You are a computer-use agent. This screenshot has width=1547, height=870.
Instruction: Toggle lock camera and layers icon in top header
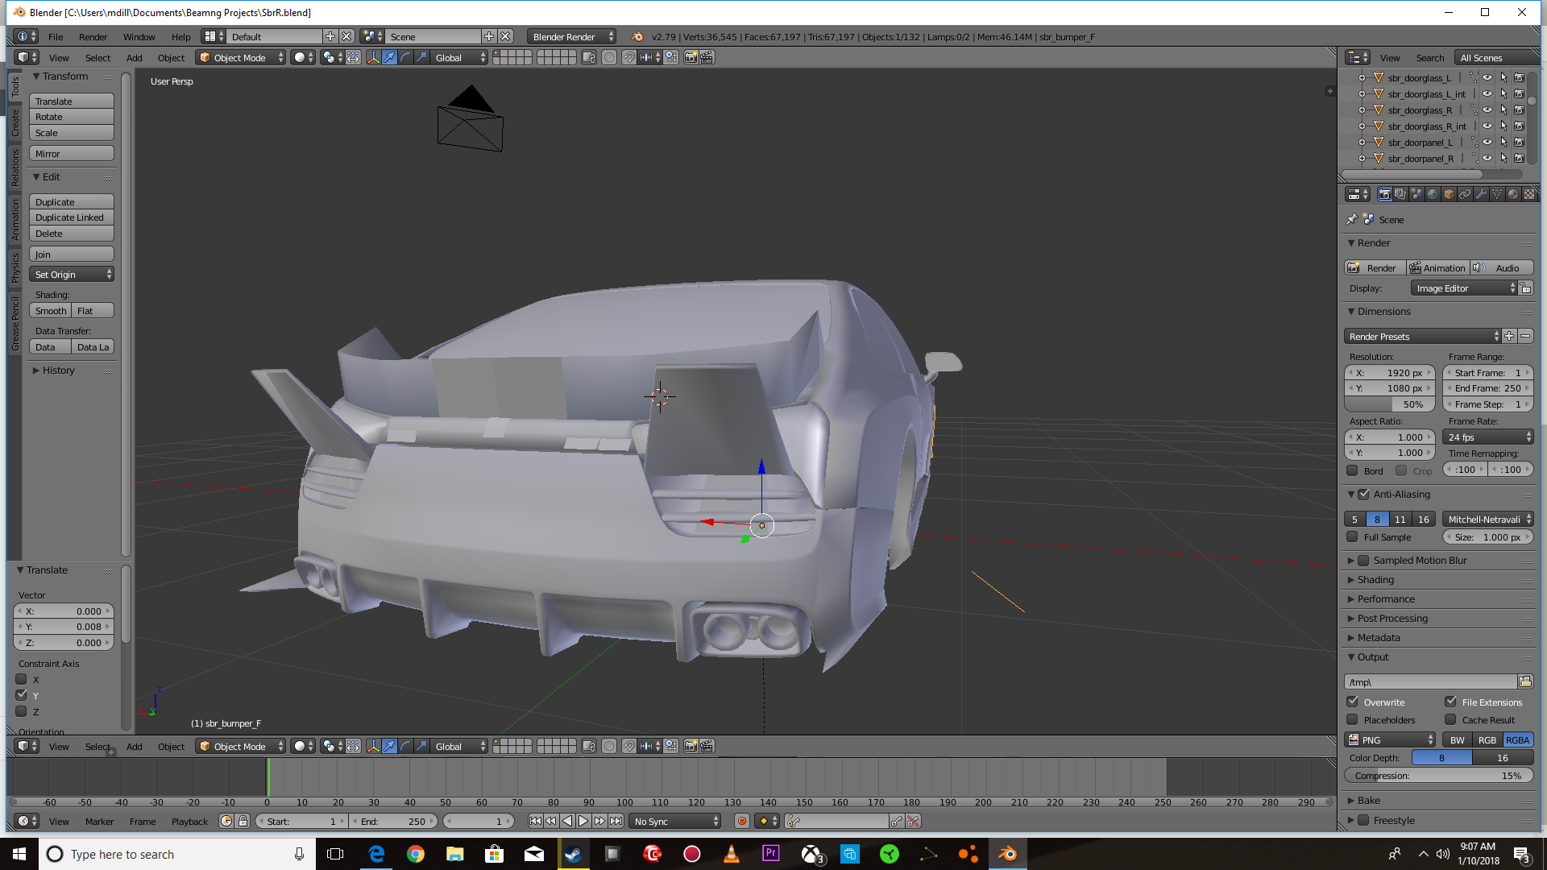589,58
